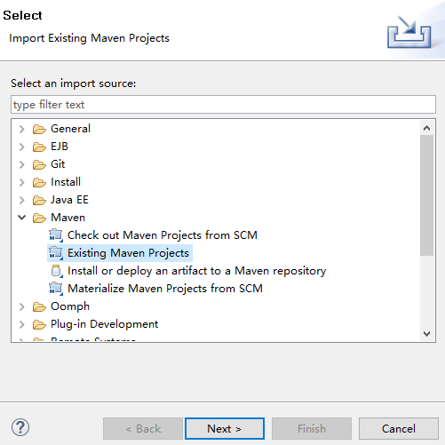The height and width of the screenshot is (445, 445).
Task: Expand the Java EE category
Action: point(21,200)
